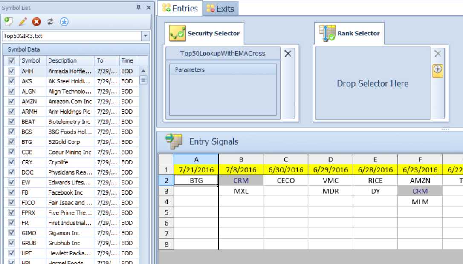Switch to the Exits tab
Screen dimensions: 463x264
(220, 9)
